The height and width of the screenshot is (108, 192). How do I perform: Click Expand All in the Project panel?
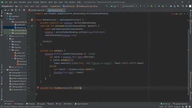tap(16, 10)
